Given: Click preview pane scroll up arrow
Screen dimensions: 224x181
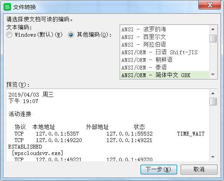Looking at the screenshot, I should pyautogui.click(x=213, y=94).
